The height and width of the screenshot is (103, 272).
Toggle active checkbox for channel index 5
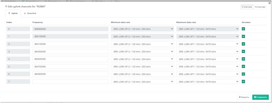244,66
